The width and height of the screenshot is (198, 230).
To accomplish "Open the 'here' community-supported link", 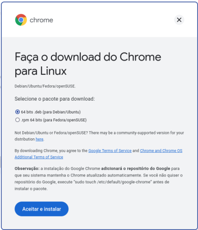I will [x=40, y=139].
